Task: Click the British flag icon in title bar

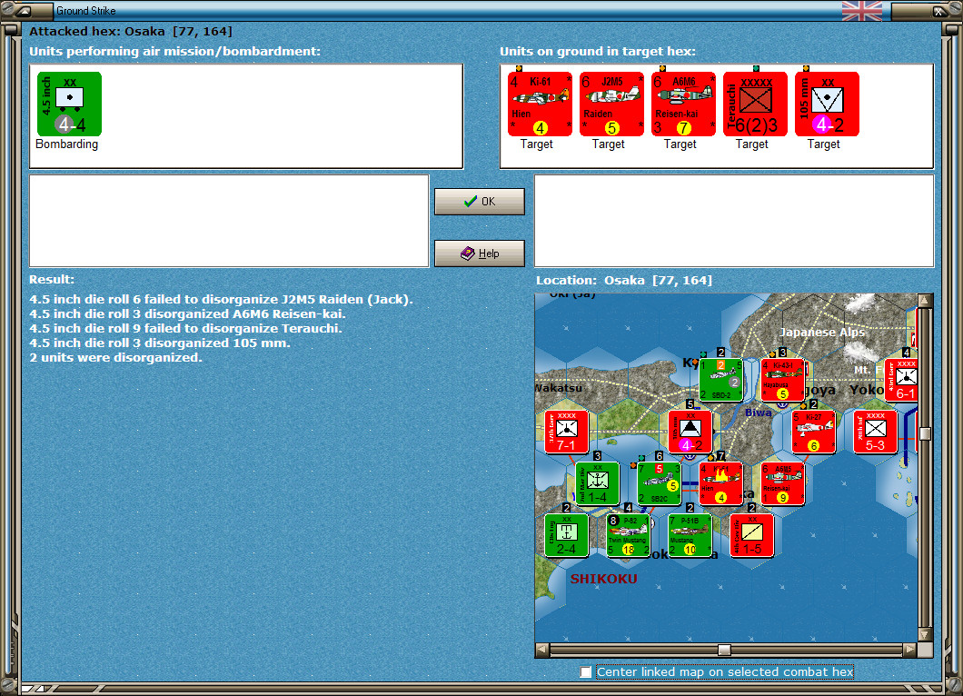Action: pyautogui.click(x=862, y=10)
